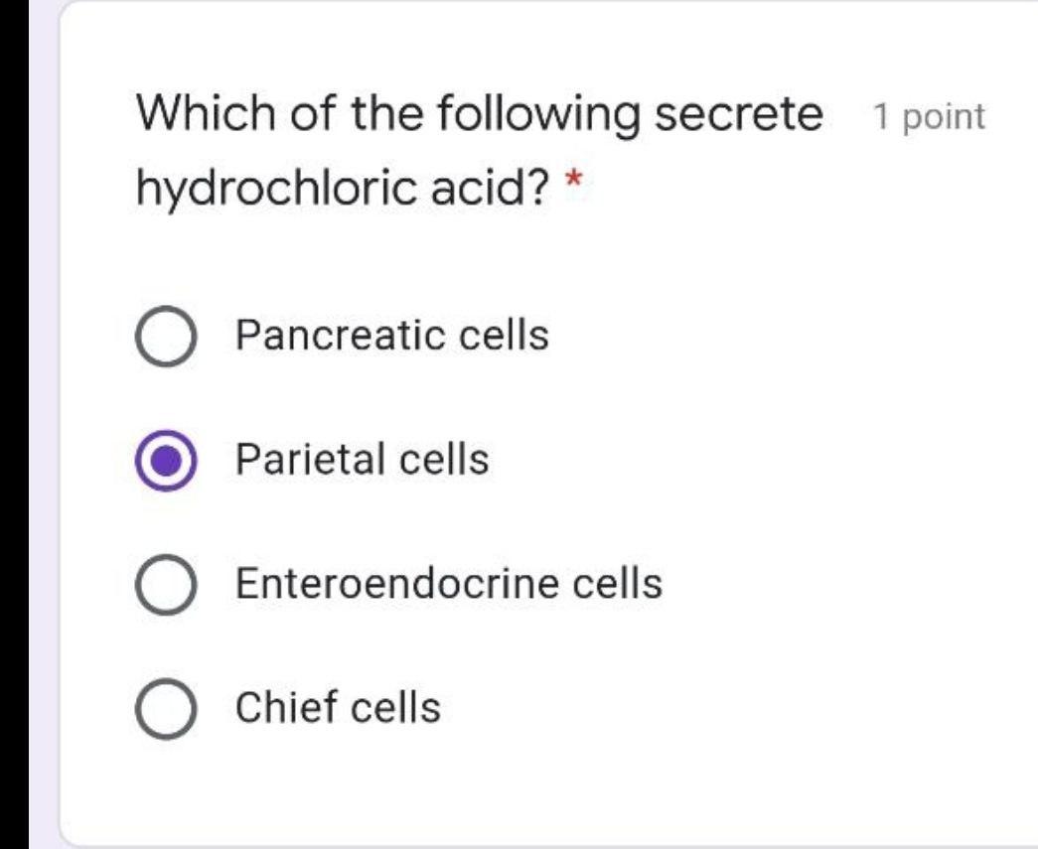Click the selected Parietal cells radio circle

[168, 459]
